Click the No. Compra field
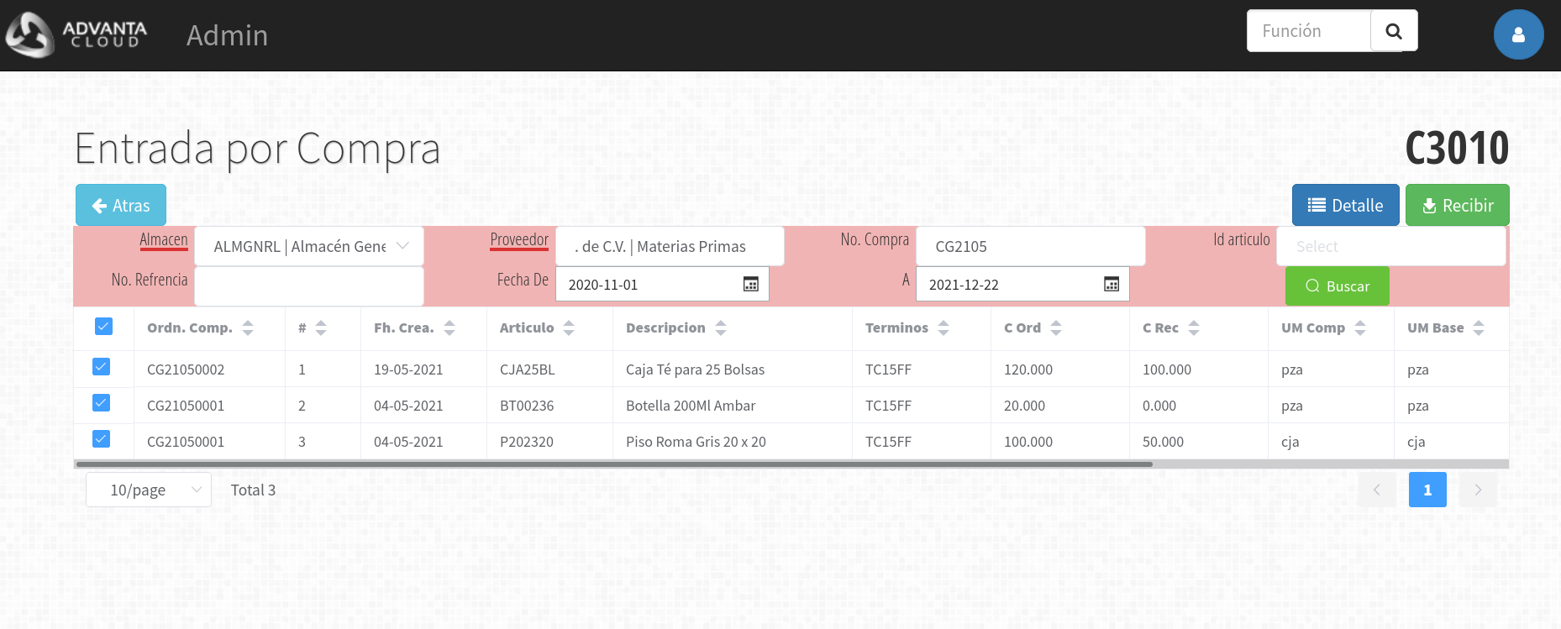1561x629 pixels. [x=1031, y=246]
